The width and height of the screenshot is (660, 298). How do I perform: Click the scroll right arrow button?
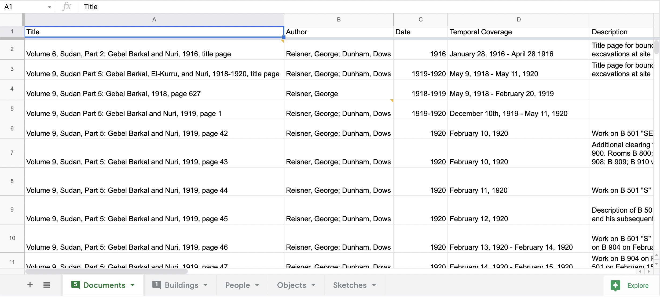(x=649, y=271)
